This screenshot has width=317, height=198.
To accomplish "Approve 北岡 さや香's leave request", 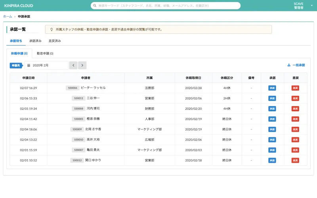I will (x=272, y=129).
